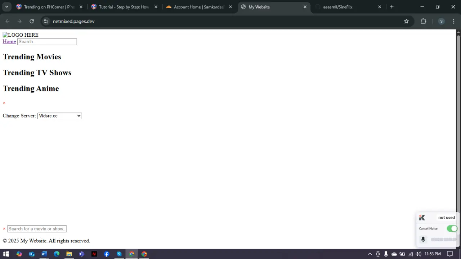The image size is (461, 259).
Task: Open Microsoft Teams from the taskbar
Action: (x=82, y=254)
